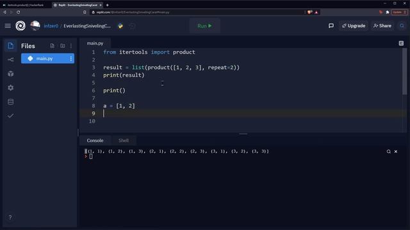This screenshot has height=230, width=410.
Task: Open the Packages cube icon in the sidebar
Action: (11, 74)
